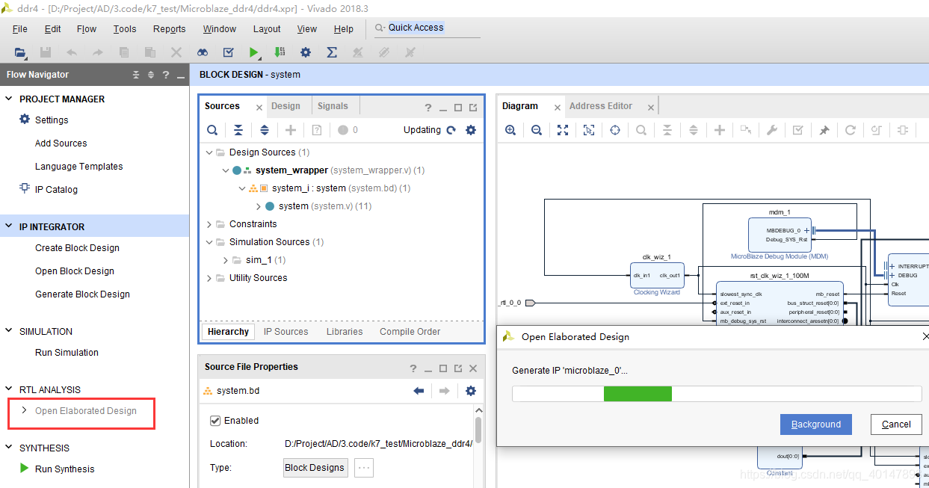The image size is (929, 488).
Task: Toggle the Enabled checkbox for system.bd
Action: click(215, 421)
